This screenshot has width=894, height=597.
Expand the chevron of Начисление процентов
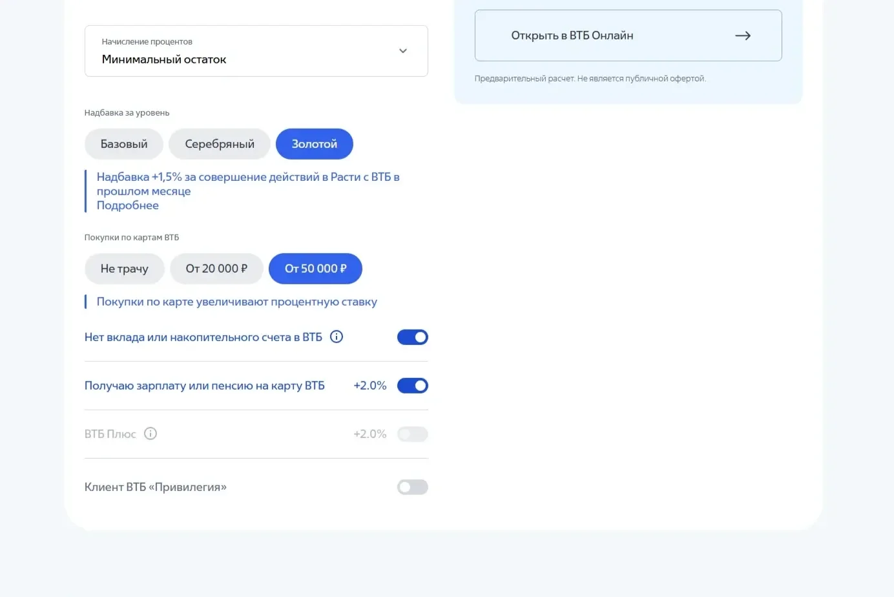point(403,51)
